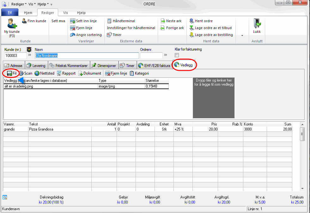Toggle Klar for fakturering checkbox
Image resolution: width=310 pixels, height=213 pixels.
177,55
